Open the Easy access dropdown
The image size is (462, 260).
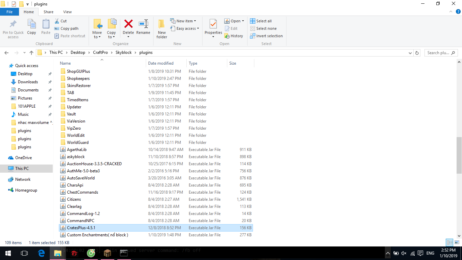(x=187, y=28)
